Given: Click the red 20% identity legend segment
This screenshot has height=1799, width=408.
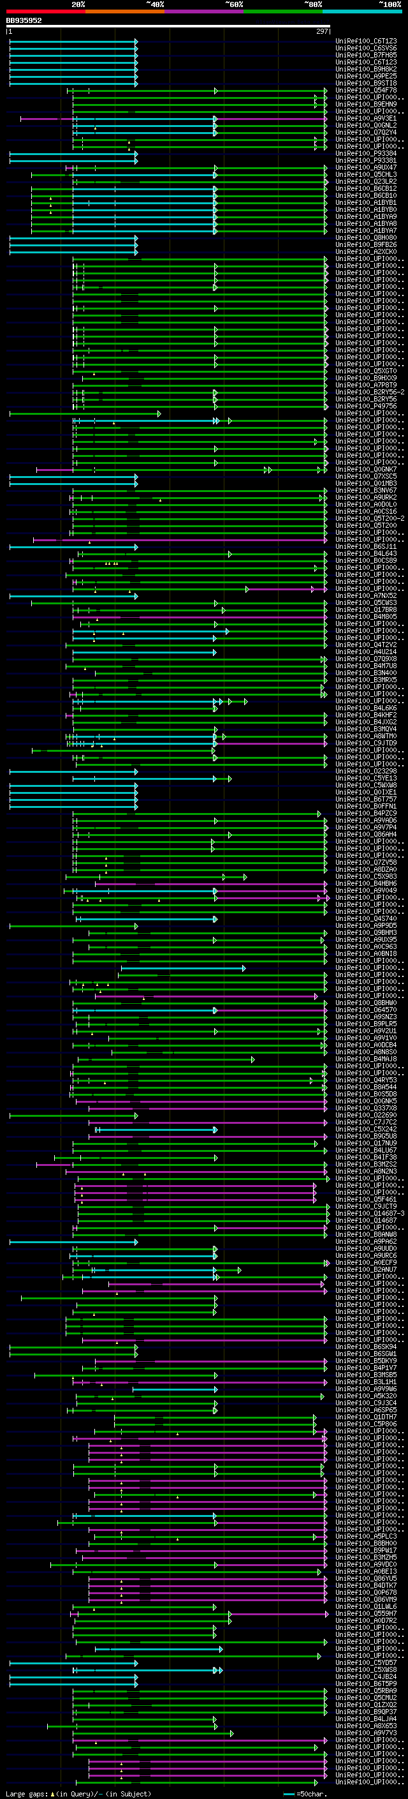Looking at the screenshot, I should 46,11.
